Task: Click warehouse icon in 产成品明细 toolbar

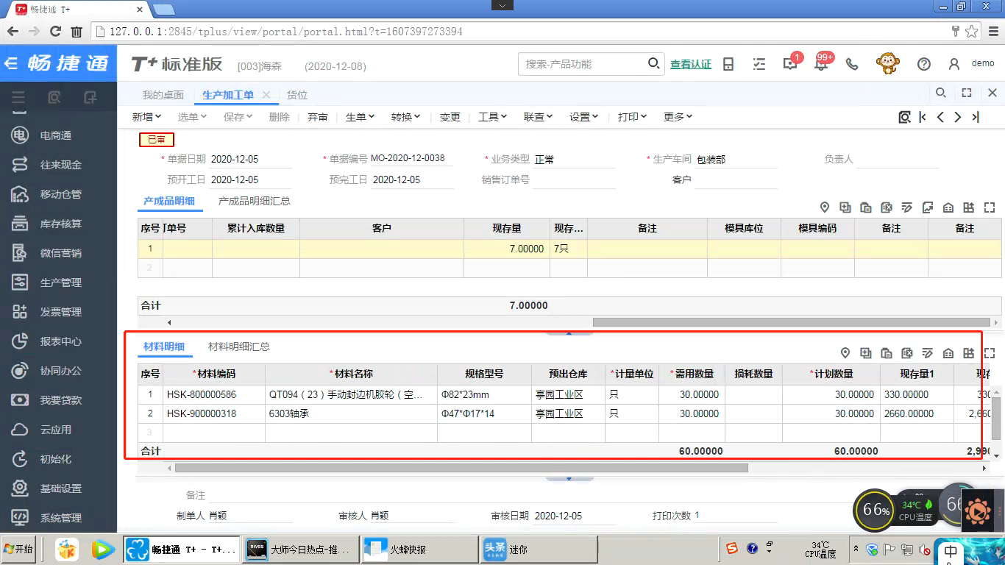Action: click(x=948, y=207)
